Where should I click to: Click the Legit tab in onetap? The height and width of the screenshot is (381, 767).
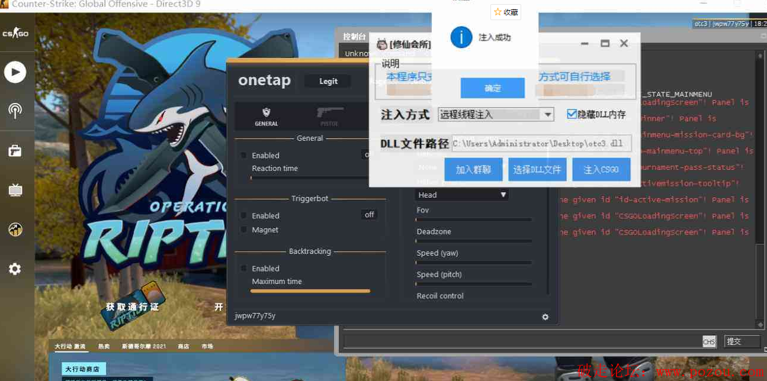[x=329, y=82]
